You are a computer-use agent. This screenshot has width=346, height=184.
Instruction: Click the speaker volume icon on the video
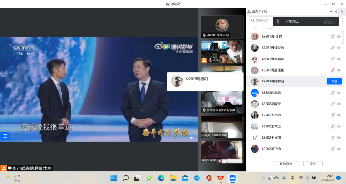point(191,137)
